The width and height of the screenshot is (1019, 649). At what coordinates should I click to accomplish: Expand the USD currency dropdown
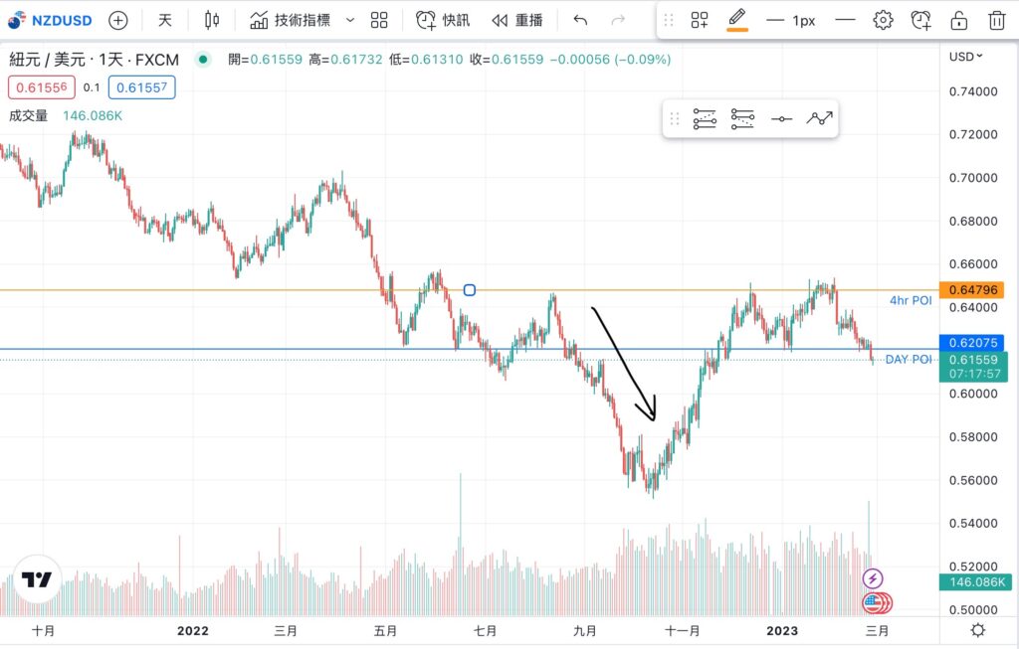coord(966,57)
